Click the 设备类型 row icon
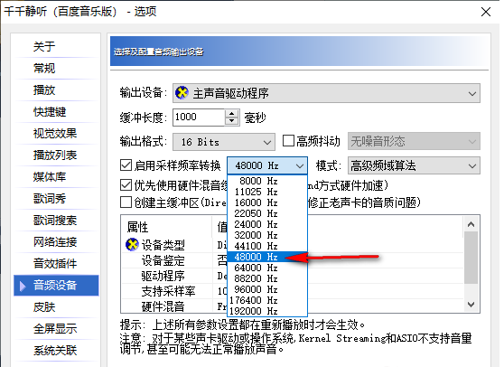This screenshot has width=504, height=367. pos(132,245)
